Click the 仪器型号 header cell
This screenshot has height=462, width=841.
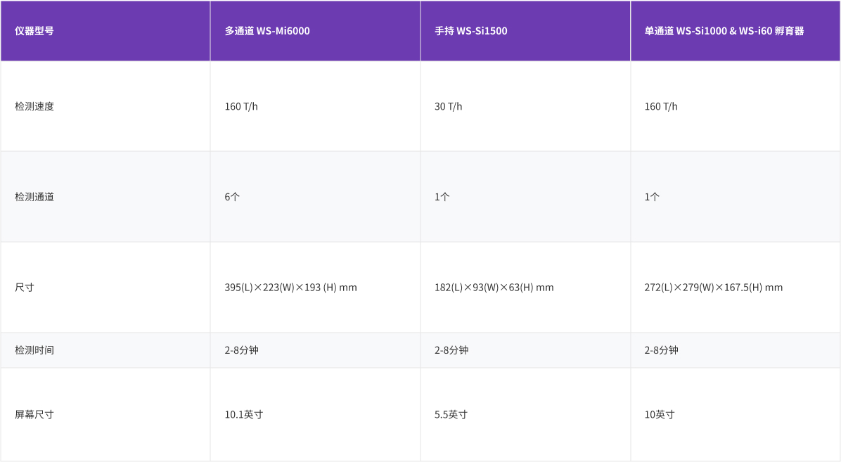click(34, 31)
